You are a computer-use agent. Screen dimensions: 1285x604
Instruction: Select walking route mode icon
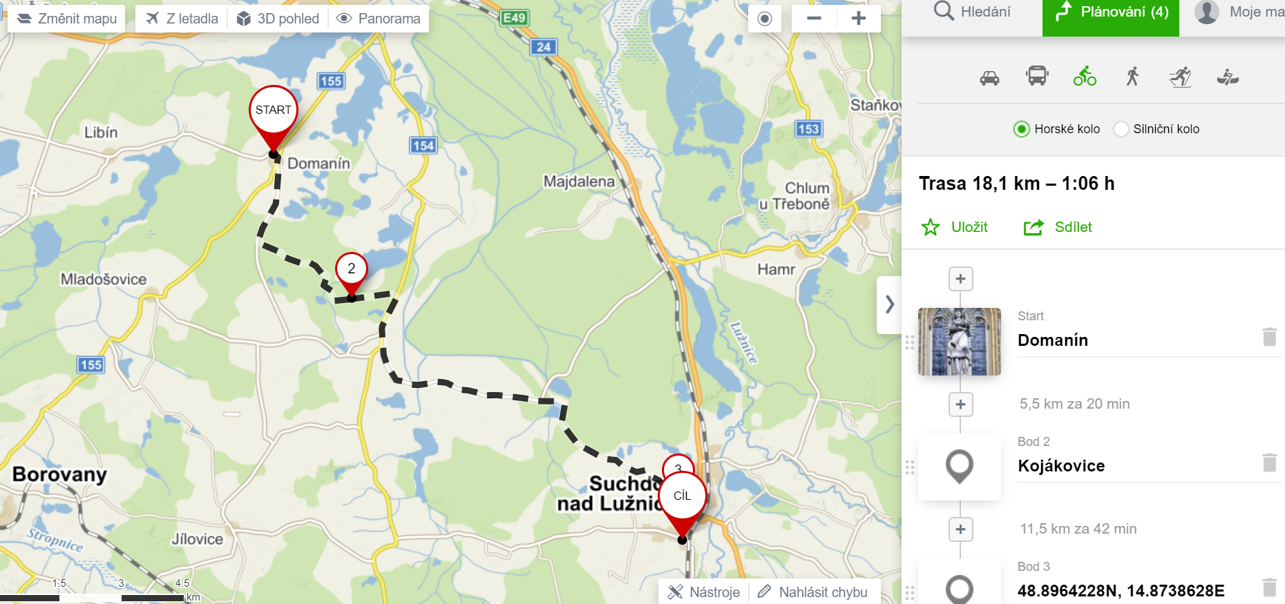pyautogui.click(x=1132, y=76)
